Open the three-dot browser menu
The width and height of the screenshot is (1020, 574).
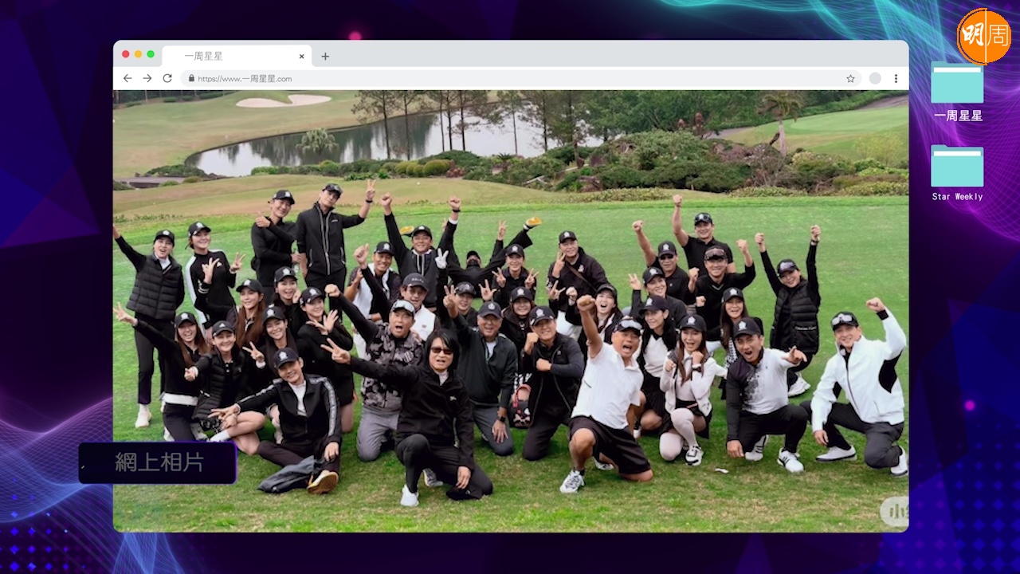896,78
